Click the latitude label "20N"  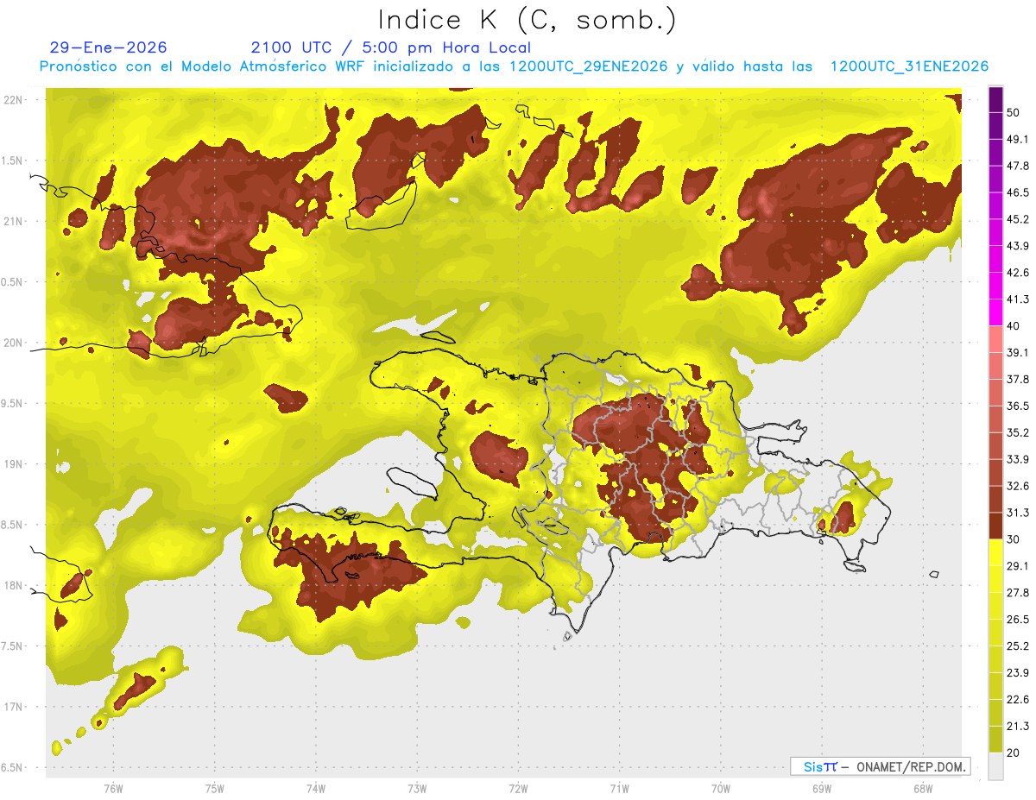click(x=14, y=343)
